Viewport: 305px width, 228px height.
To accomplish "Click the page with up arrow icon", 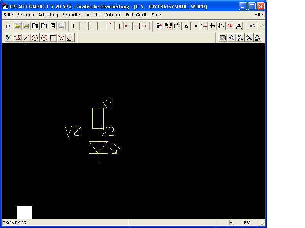I will pyautogui.click(x=35, y=26).
